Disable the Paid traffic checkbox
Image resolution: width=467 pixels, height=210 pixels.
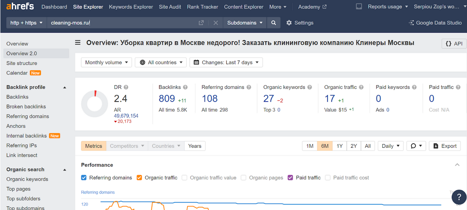(290, 178)
